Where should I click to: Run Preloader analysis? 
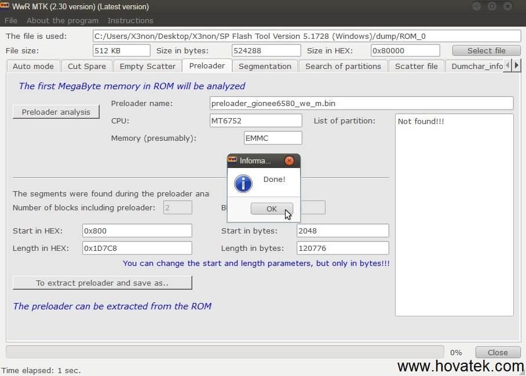56,112
